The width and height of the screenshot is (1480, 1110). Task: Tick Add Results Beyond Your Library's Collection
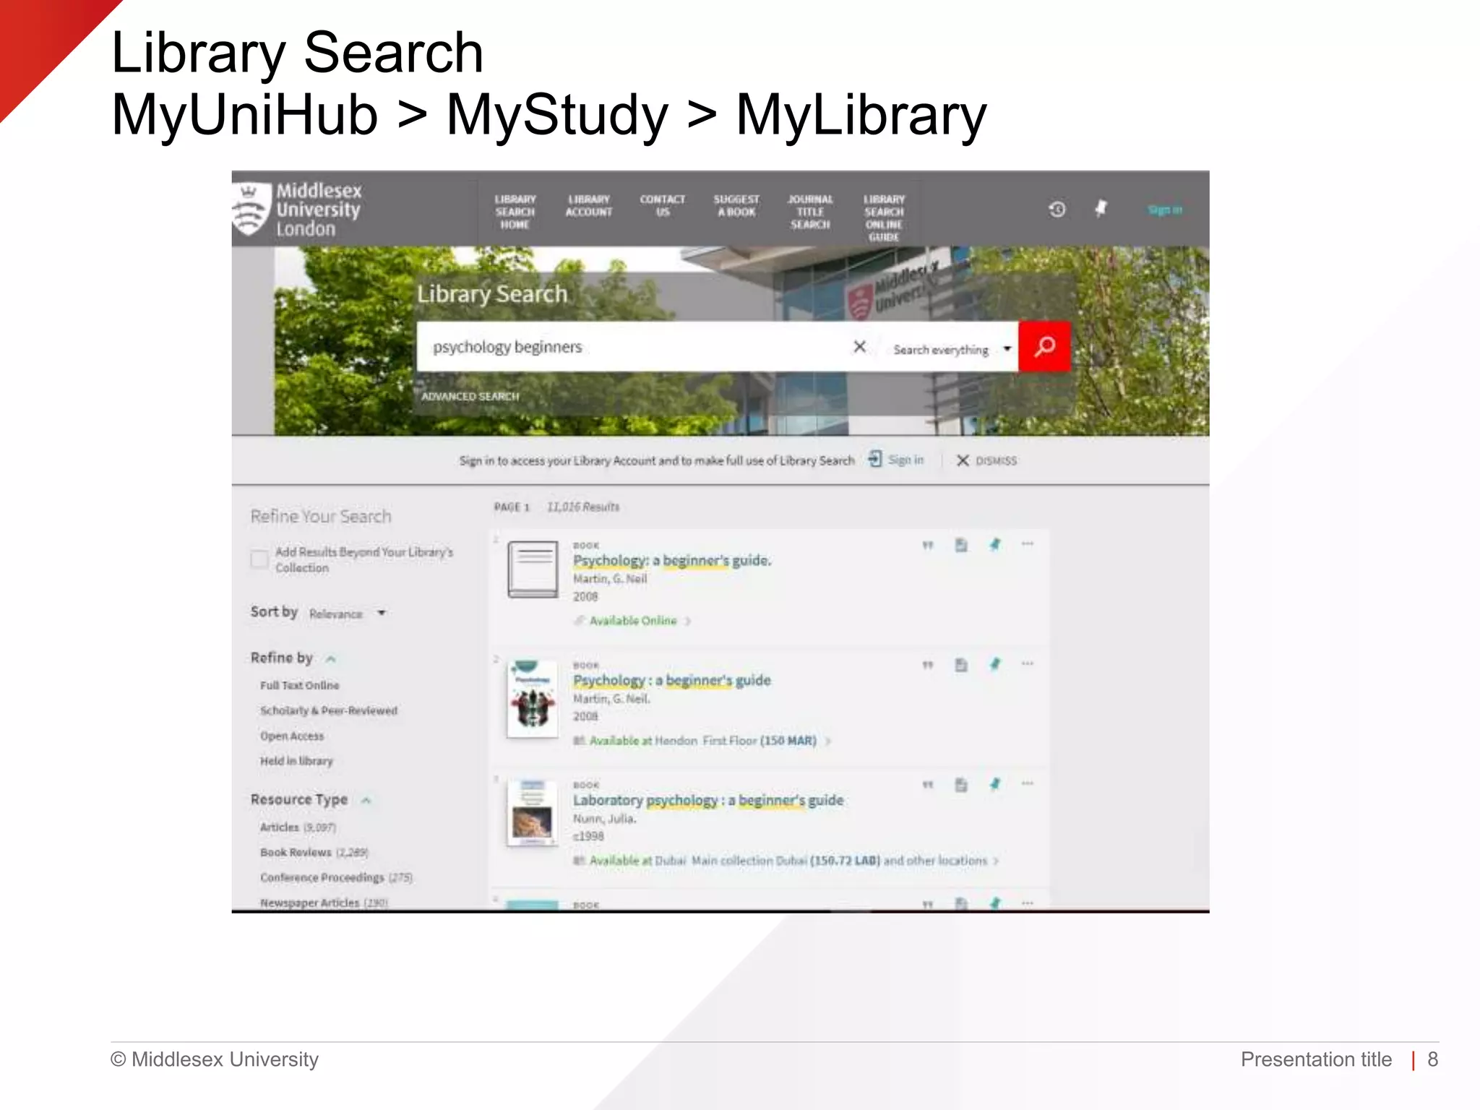click(x=259, y=559)
